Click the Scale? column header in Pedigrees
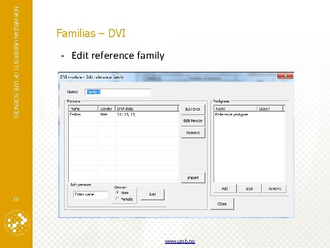 click(x=270, y=108)
